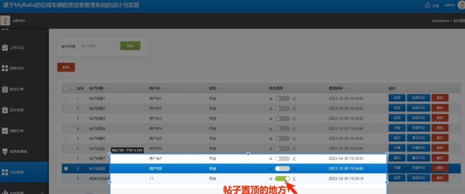465x194 pixels.
Task: Click the admin avatar in the top-right corner
Action: pyautogui.click(x=461, y=5)
